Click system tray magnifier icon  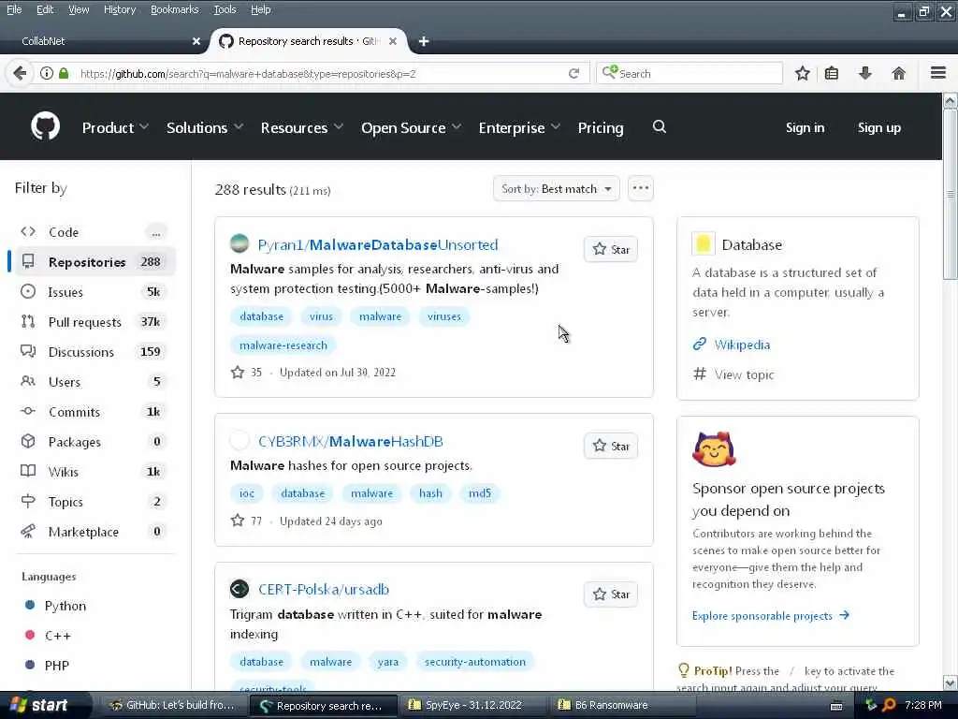(x=889, y=705)
